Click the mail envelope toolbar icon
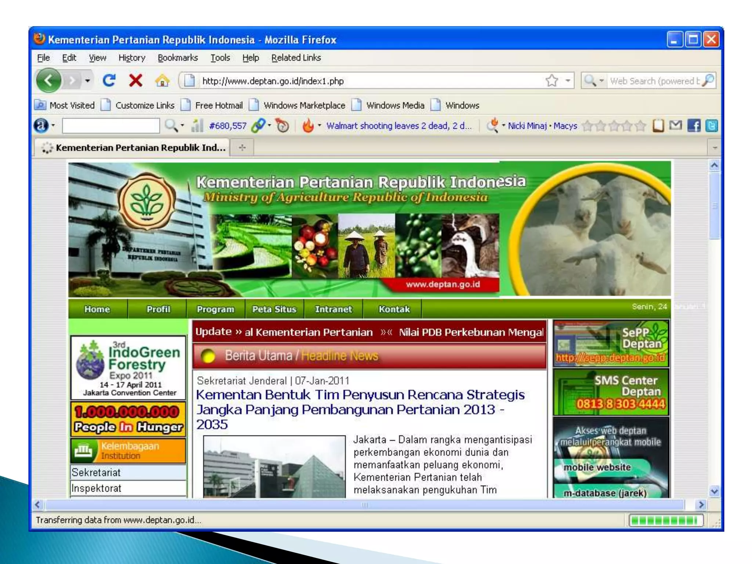This screenshot has width=752, height=564. point(676,126)
